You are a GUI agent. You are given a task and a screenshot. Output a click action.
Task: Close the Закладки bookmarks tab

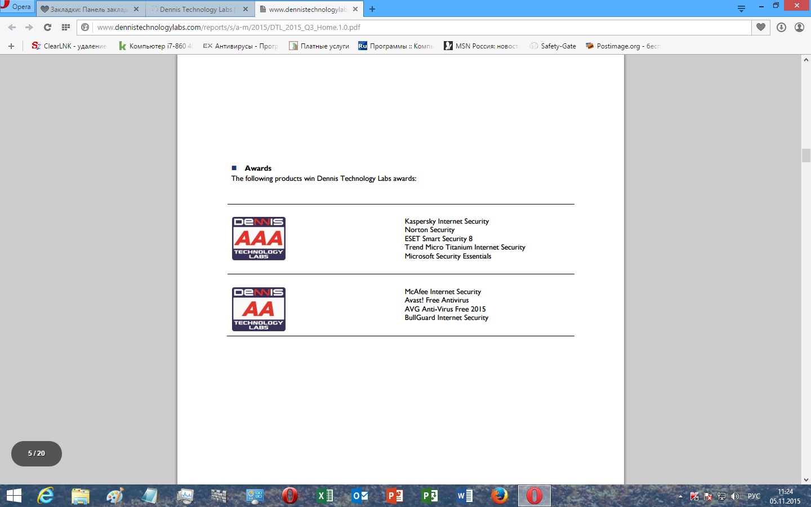tap(136, 9)
